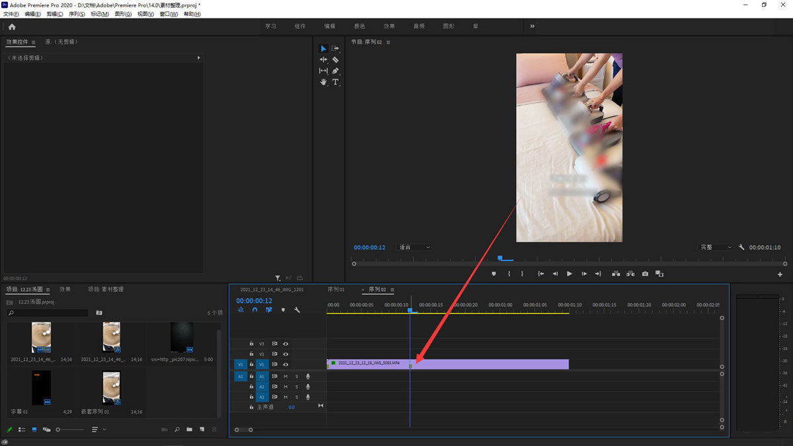Select the Hand tool

click(x=323, y=82)
